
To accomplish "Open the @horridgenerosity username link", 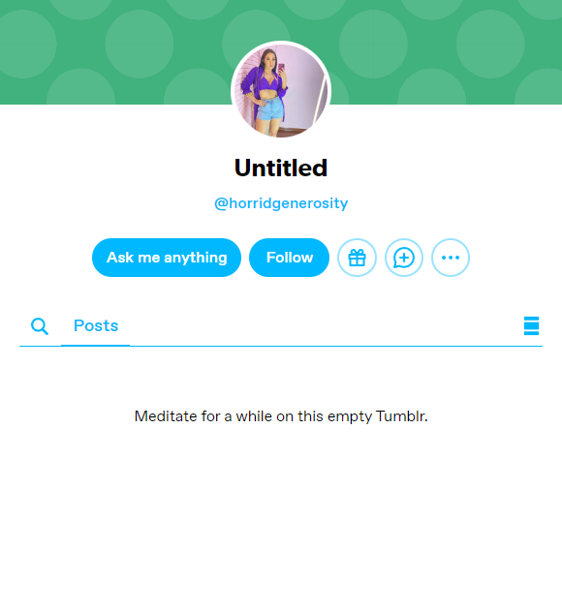I will coord(281,203).
